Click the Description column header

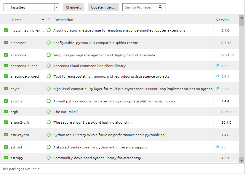(x=64, y=20)
